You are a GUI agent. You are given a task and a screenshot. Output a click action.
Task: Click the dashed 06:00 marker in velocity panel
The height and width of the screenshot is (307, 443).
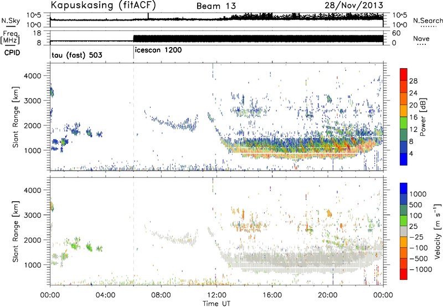coord(133,231)
